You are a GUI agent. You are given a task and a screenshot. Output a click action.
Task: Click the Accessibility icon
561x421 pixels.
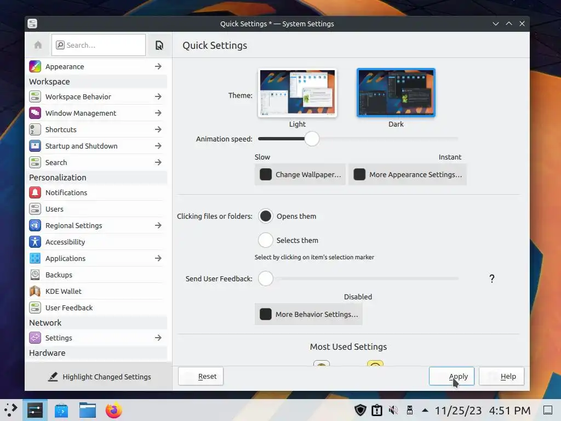pos(35,242)
